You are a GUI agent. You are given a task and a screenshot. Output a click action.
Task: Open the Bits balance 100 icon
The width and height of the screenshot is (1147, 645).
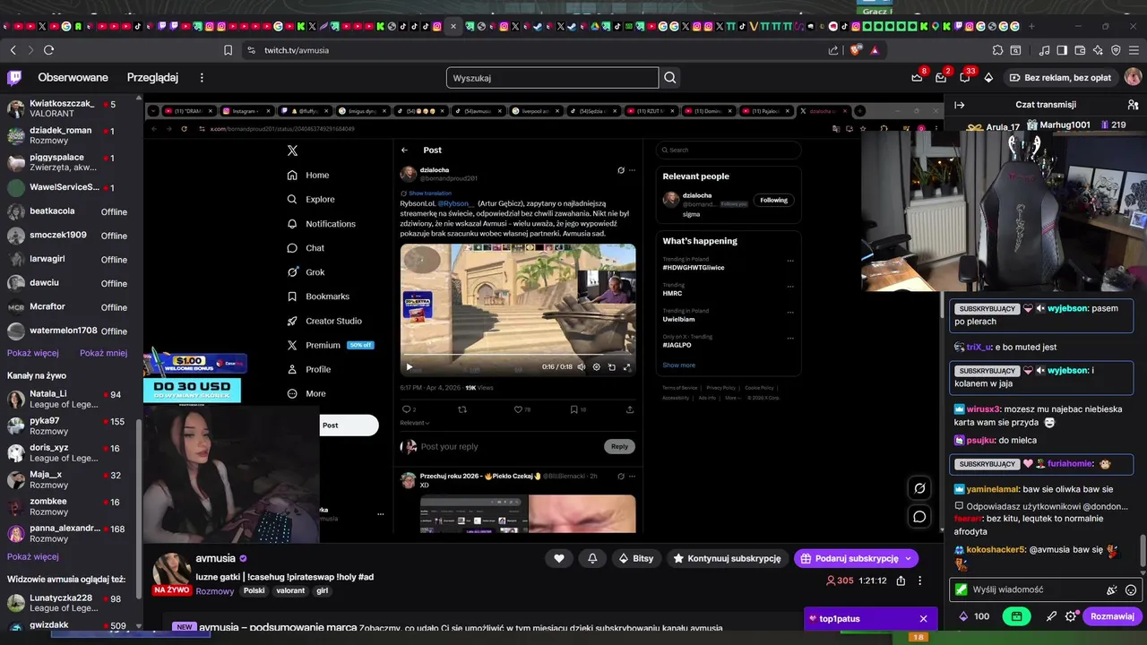[973, 616]
